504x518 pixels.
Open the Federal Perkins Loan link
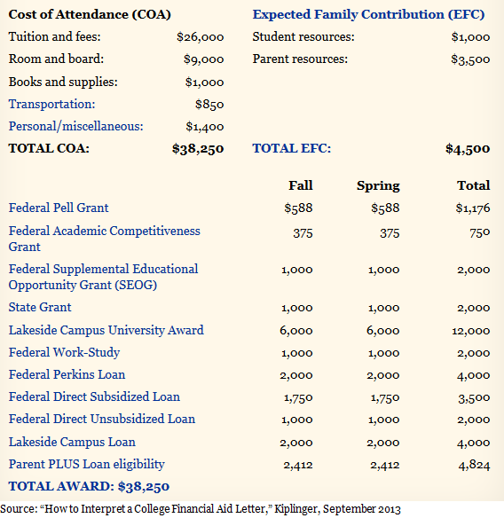(67, 374)
